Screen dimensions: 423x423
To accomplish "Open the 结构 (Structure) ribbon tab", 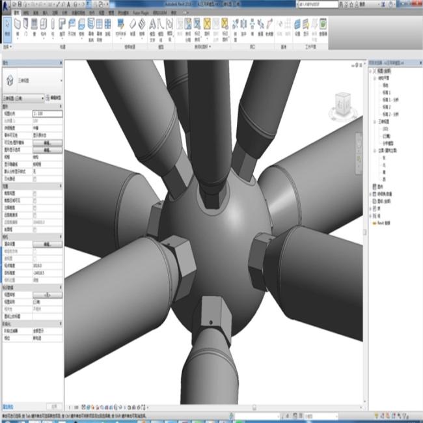I will pyautogui.click(x=25, y=12).
